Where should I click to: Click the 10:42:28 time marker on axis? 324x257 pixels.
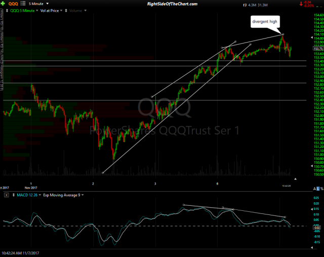point(287,186)
